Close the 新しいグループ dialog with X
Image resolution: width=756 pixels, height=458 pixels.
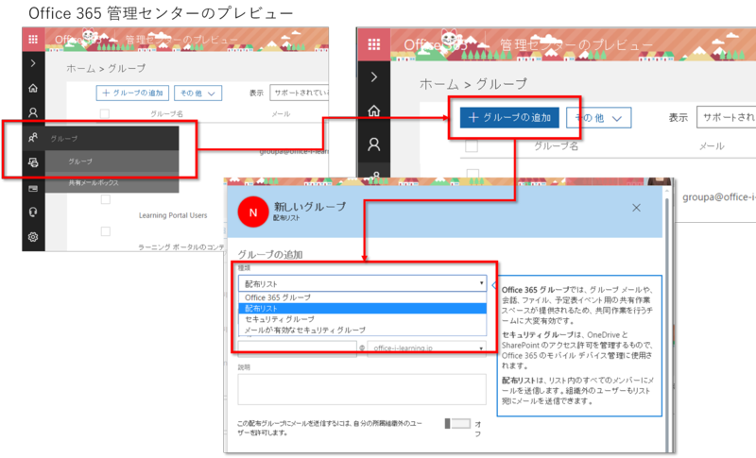[636, 208]
